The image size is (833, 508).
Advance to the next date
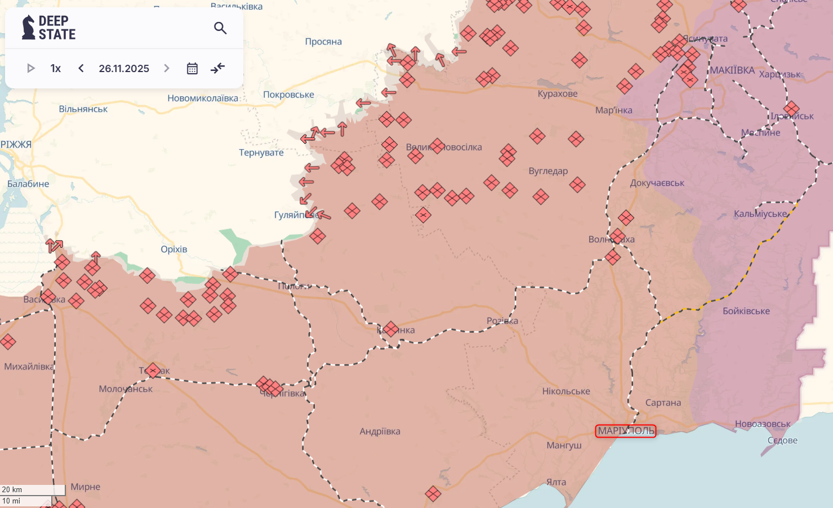point(167,68)
